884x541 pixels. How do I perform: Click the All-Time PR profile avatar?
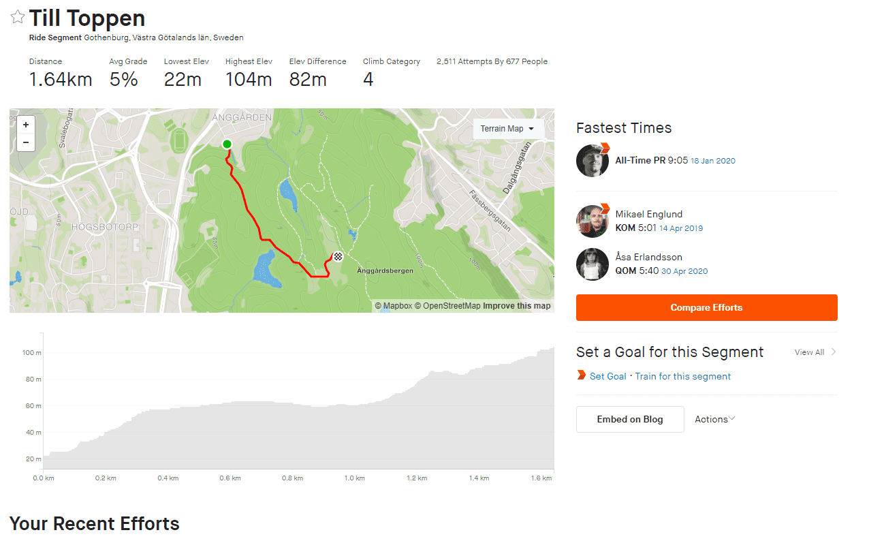592,161
